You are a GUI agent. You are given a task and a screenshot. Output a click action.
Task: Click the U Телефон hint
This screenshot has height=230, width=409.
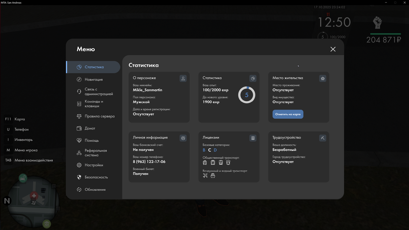(x=17, y=129)
